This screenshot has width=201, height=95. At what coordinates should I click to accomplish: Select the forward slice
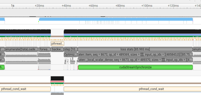(x=45, y=49)
